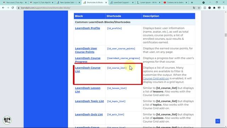Switch to the YouTube Contenu de la chaîne tab
The height and width of the screenshot is (128, 227).
[x=175, y=2]
